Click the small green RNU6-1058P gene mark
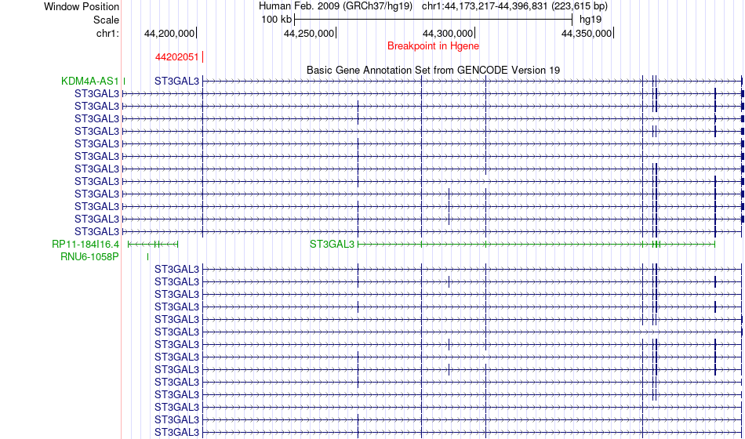This screenshot has height=439, width=745. [x=147, y=256]
